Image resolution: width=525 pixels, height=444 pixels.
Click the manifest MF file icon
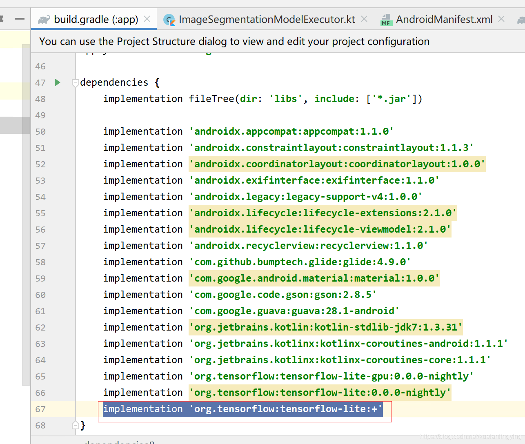coord(386,20)
